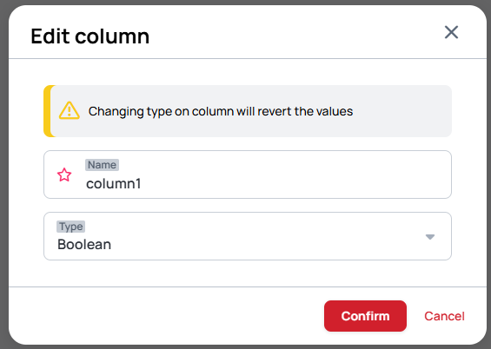
Task: Expand the Type dropdown arrow
Action: [430, 237]
